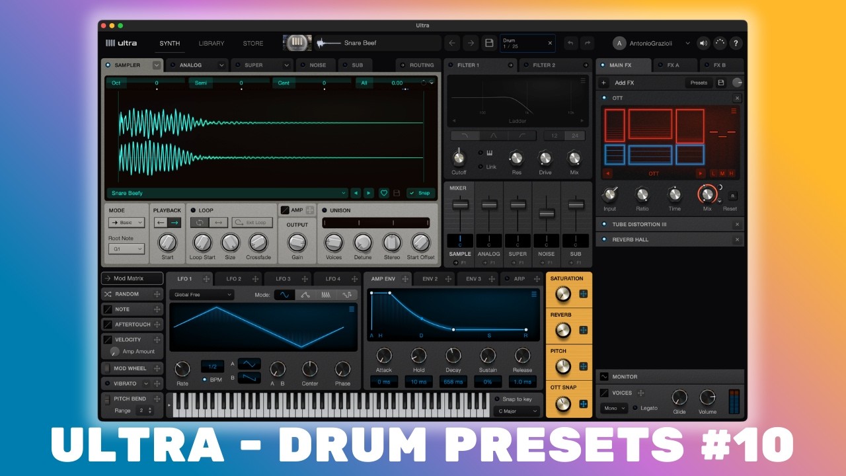Toggle the Sampler oscillator power
Viewport: 846px width, 476px height.
point(108,65)
